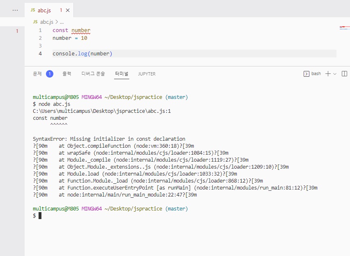Click the Module._compile stack trace line

point(141,160)
